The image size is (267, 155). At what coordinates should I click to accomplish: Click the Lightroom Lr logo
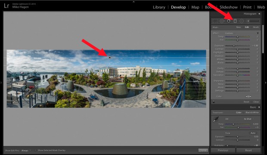[6, 6]
